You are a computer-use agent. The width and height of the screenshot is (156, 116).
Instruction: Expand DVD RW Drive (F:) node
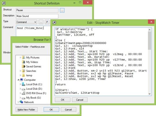[21, 93]
